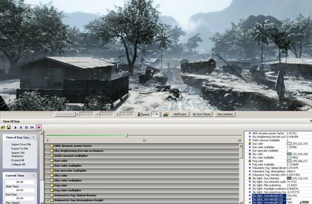
Task: Expand HDR dynamic power factor track
Action: point(47,146)
